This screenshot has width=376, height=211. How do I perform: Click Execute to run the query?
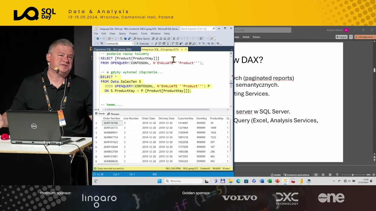[142, 44]
